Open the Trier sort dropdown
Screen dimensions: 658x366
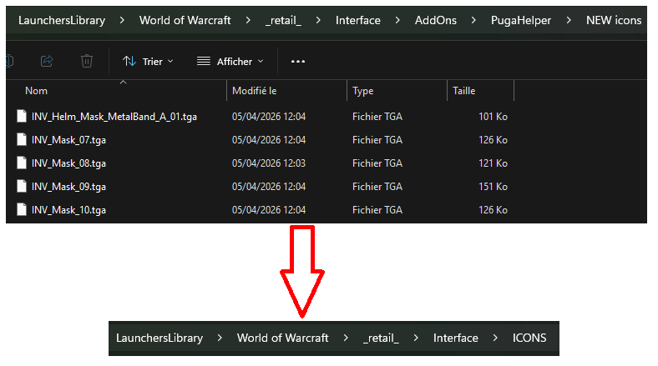pos(148,62)
